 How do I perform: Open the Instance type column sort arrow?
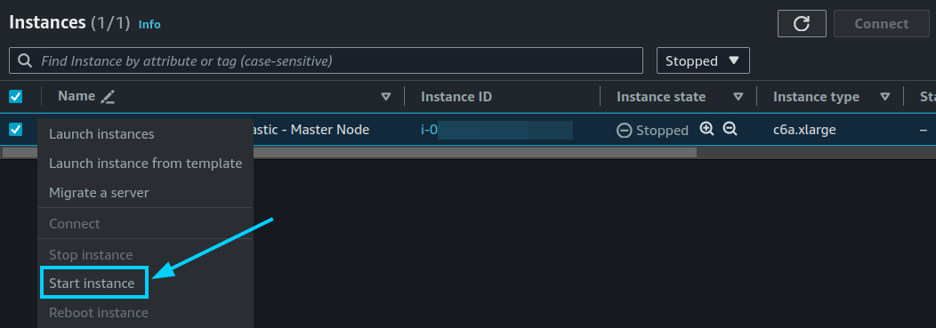coord(885,97)
